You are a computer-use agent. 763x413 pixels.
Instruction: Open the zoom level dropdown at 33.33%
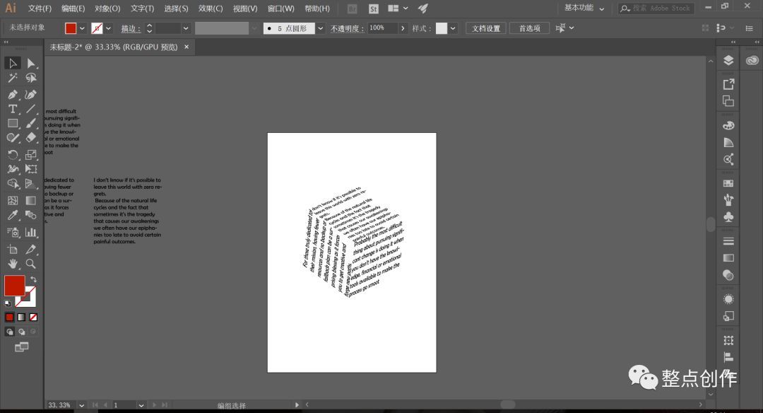(81, 405)
